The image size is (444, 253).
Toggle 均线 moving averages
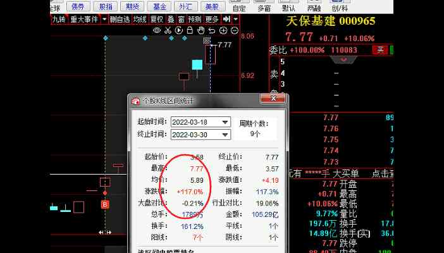pyautogui.click(x=140, y=19)
